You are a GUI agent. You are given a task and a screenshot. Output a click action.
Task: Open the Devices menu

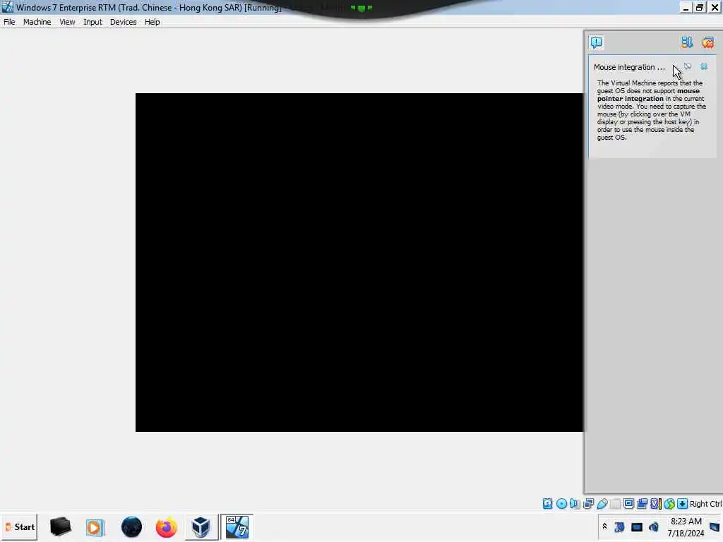point(123,22)
